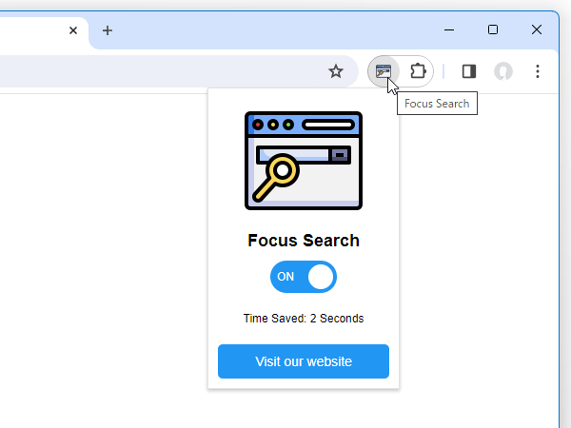Open a new tab with plus button
Viewport: 571px width, 428px height.
pos(108,30)
